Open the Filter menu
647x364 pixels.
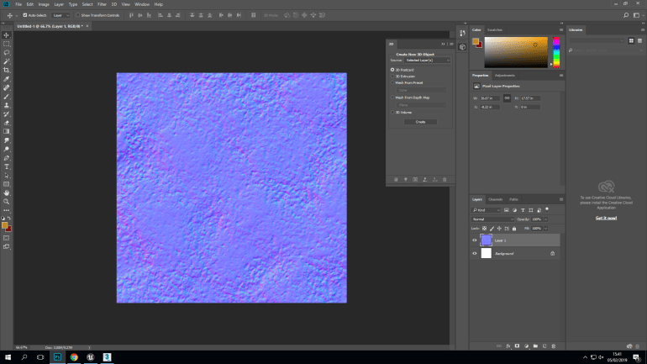point(102,4)
